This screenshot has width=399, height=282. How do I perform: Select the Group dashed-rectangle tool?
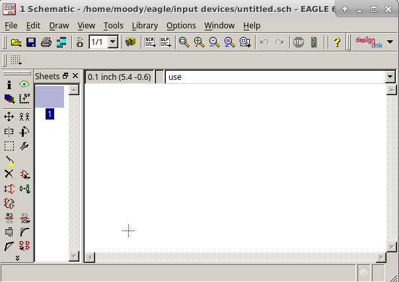(x=9, y=146)
